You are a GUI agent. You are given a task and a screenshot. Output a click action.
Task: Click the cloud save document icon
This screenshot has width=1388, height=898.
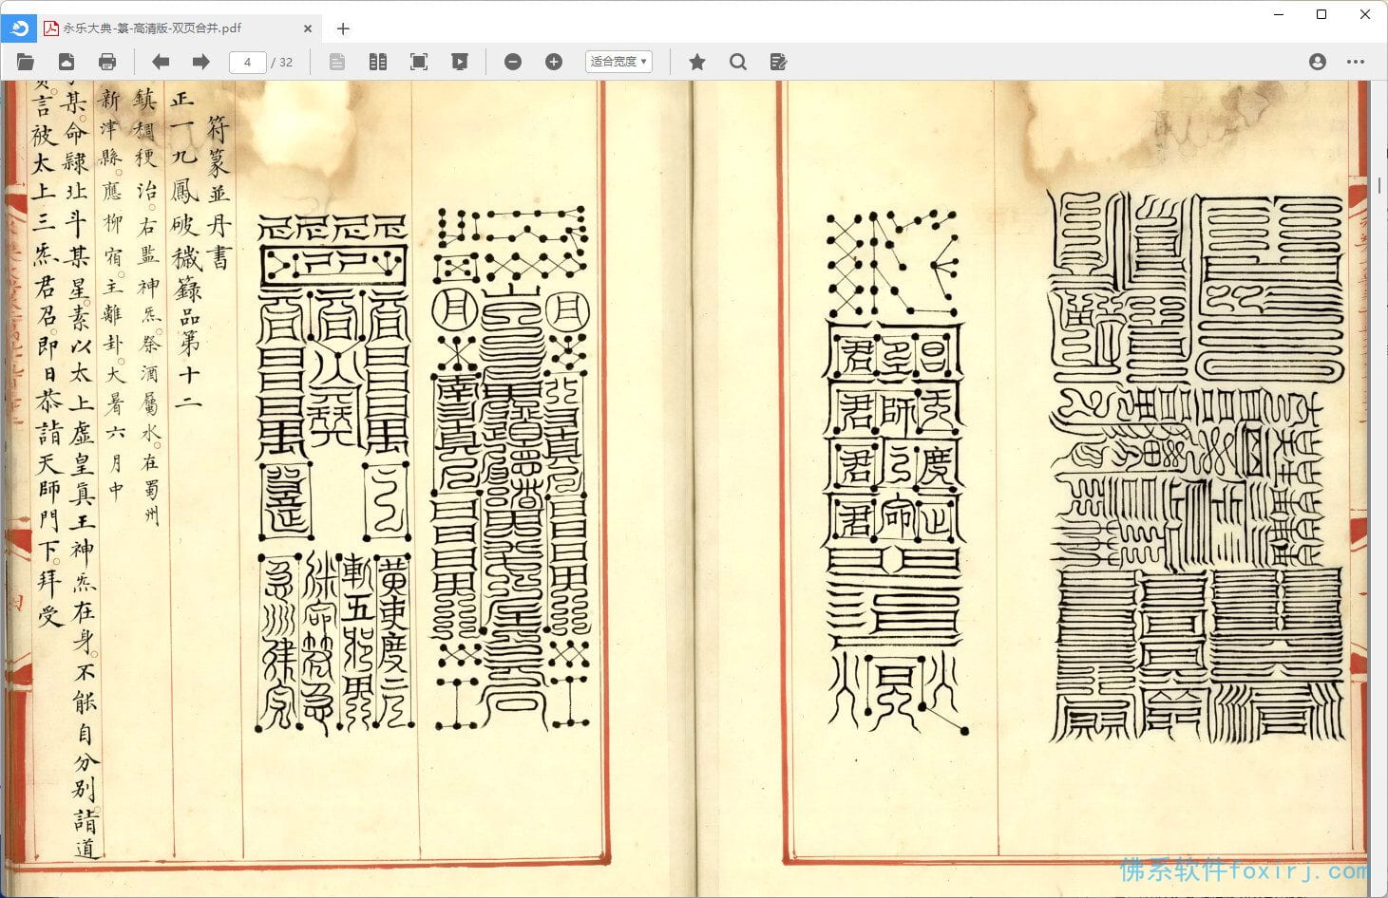click(67, 62)
